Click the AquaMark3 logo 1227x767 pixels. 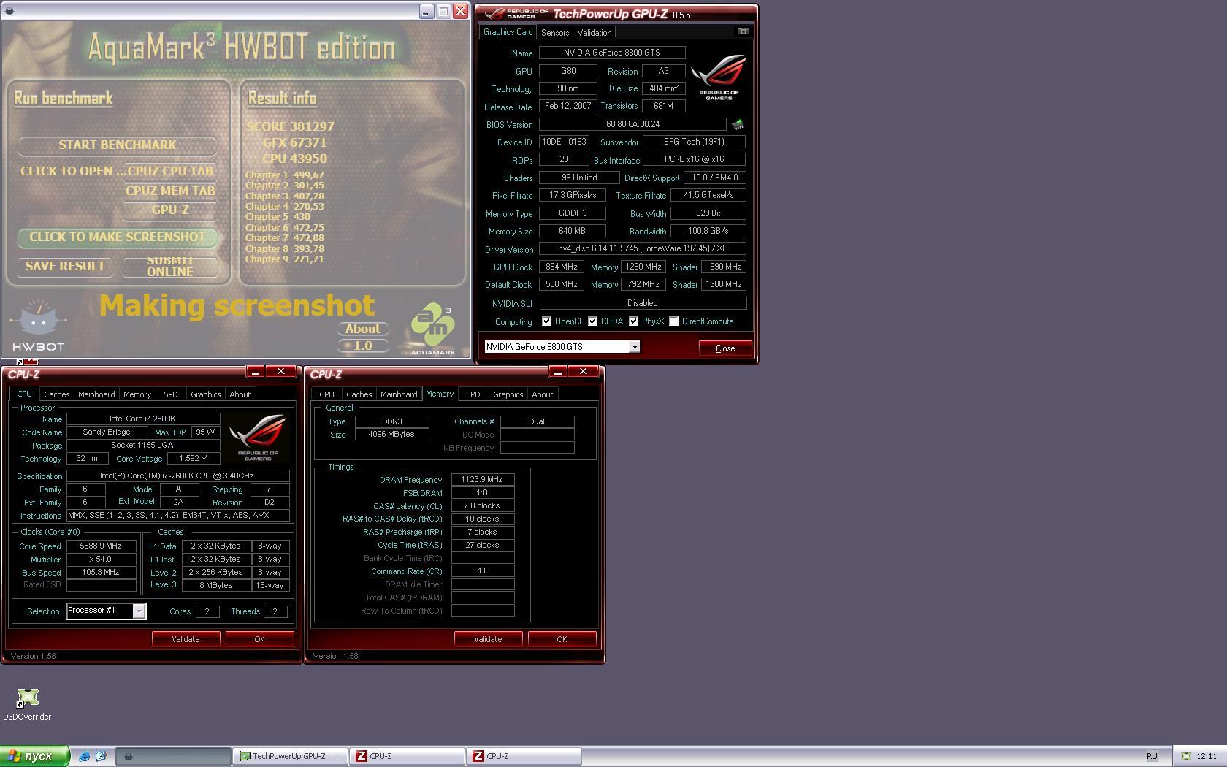[432, 329]
